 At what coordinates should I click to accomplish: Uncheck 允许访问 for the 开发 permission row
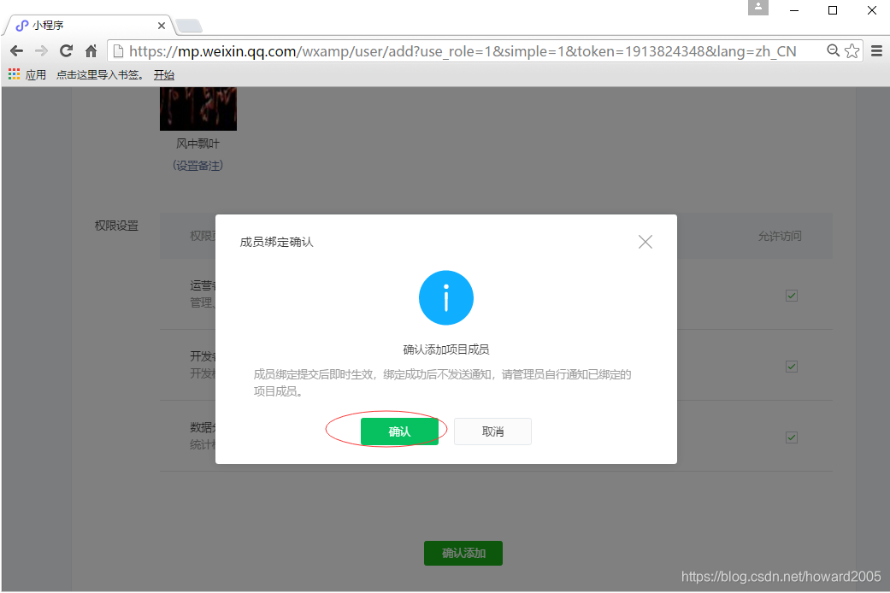(791, 366)
